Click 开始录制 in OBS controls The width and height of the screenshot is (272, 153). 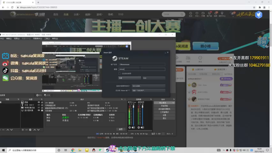[x=164, y=106]
